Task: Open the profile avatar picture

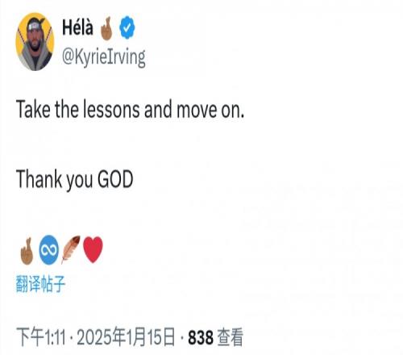Action: [x=35, y=42]
